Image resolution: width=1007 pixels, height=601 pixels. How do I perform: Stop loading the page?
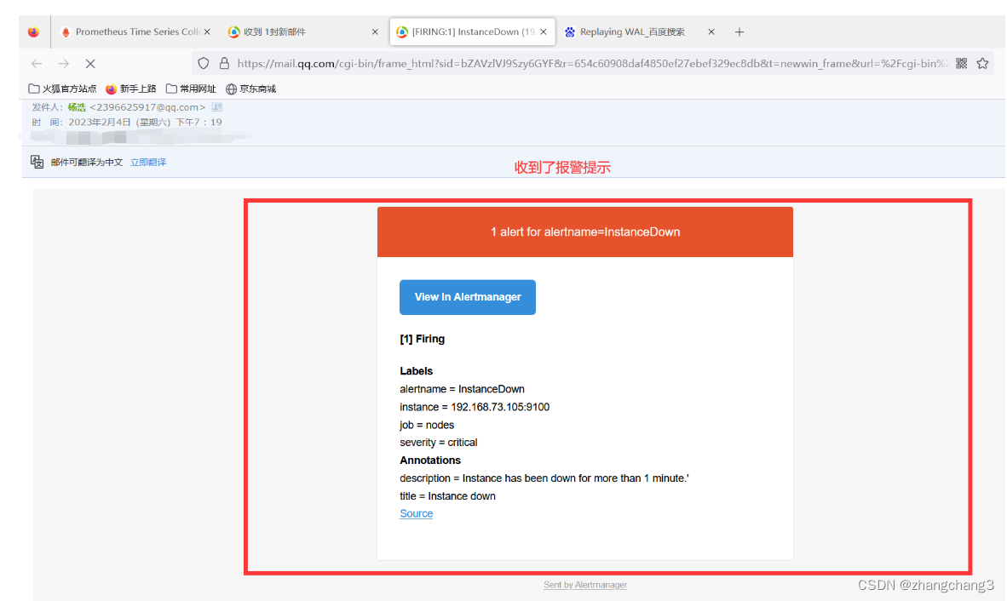point(90,64)
